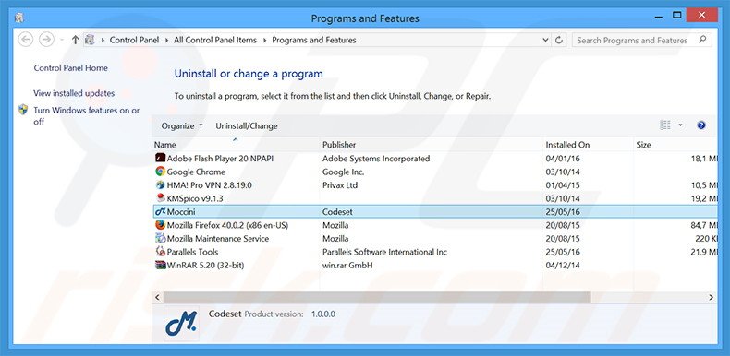Click the WinRAR program icon
The height and width of the screenshot is (356, 730).
(160, 265)
